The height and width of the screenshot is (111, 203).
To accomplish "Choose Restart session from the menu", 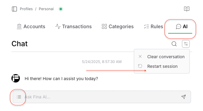I will 162,66.
